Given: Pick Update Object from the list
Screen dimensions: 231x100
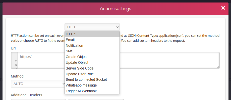Looking at the screenshot, I should (x=92, y=62).
